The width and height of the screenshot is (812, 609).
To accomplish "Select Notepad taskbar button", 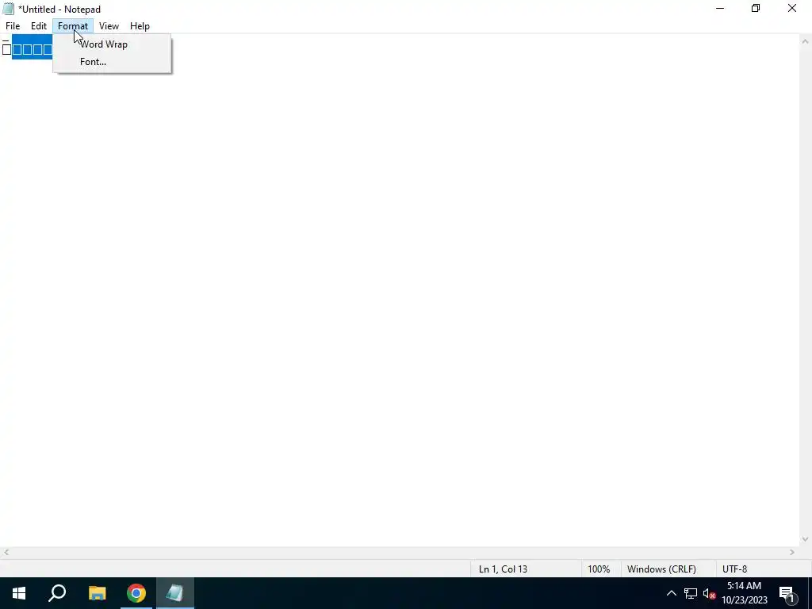I will tap(175, 593).
